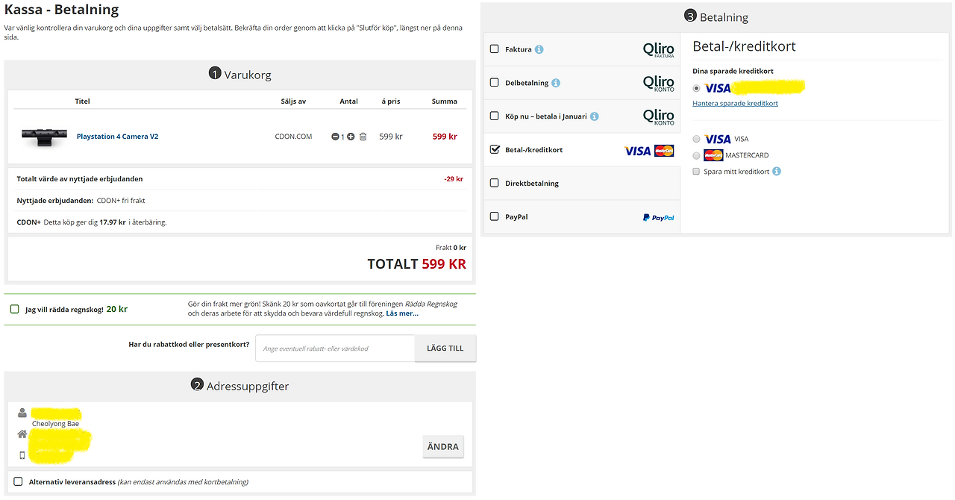Image resolution: width=955 pixels, height=500 pixels.
Task: Open Playstation 4 Camera V2 product link
Action: 117,137
